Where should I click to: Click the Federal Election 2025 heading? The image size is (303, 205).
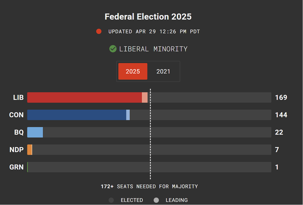click(148, 17)
